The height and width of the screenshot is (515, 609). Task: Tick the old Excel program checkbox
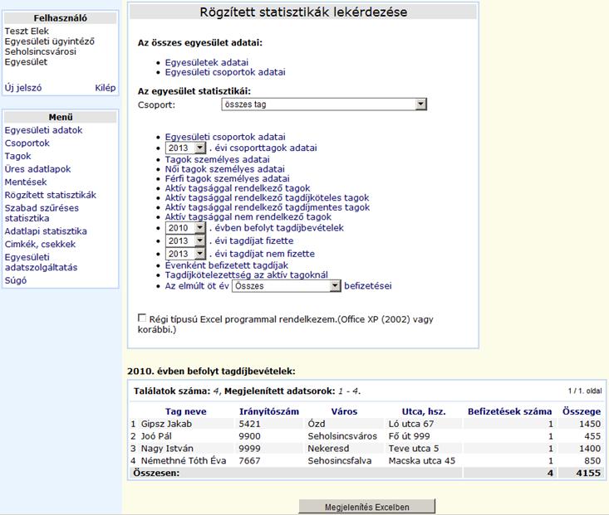pyautogui.click(x=142, y=318)
